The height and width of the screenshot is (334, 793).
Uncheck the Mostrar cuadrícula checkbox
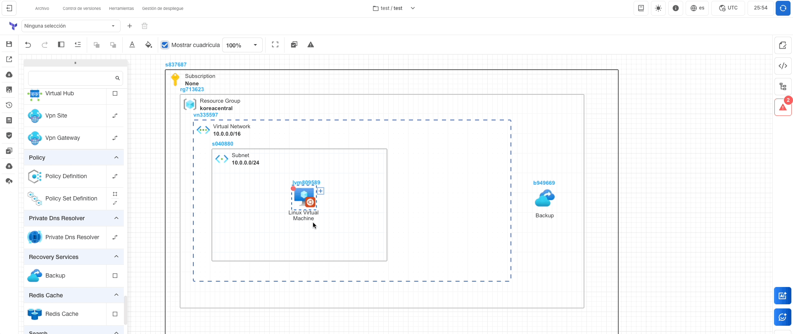(x=165, y=45)
